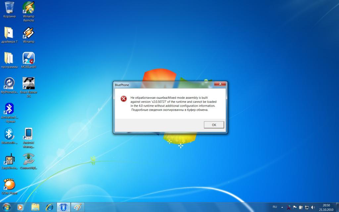Select the Connectify desktop shortcut
The image size is (339, 212).
pos(28,159)
